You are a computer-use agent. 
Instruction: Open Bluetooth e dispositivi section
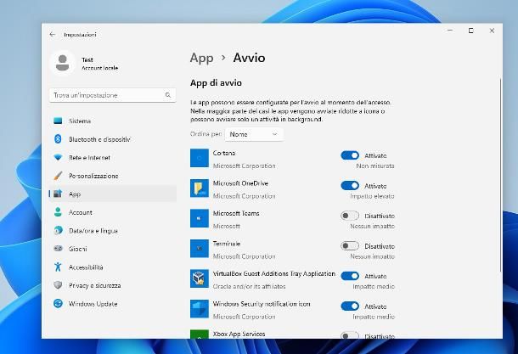tap(113, 139)
